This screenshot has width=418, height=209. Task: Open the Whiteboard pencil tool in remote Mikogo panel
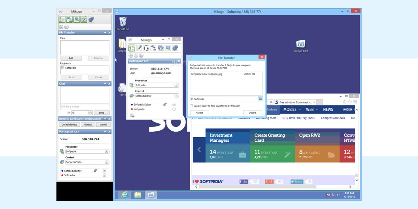(x=139, y=48)
